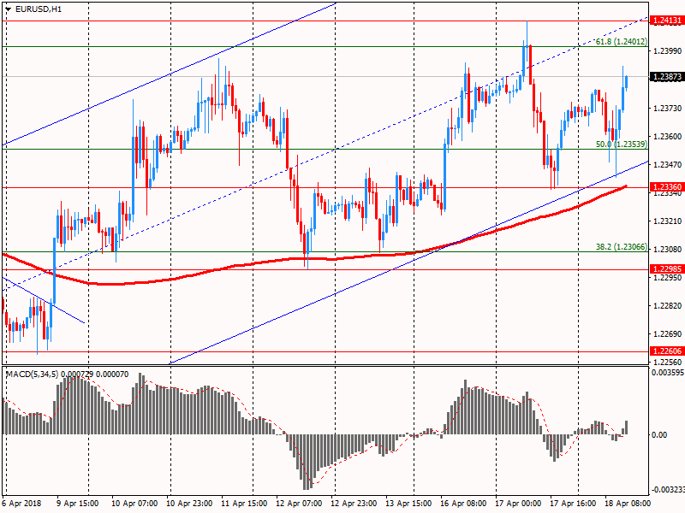
Task: Click the Fibonacci label 50.0 (1.23539)
Action: (622, 144)
